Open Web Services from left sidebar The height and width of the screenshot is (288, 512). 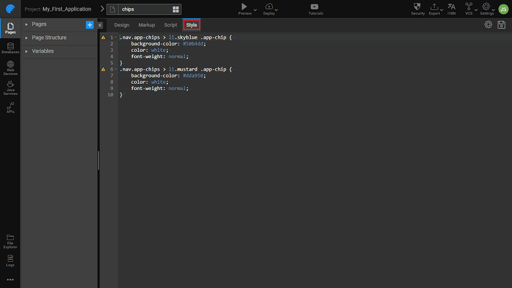(10, 67)
